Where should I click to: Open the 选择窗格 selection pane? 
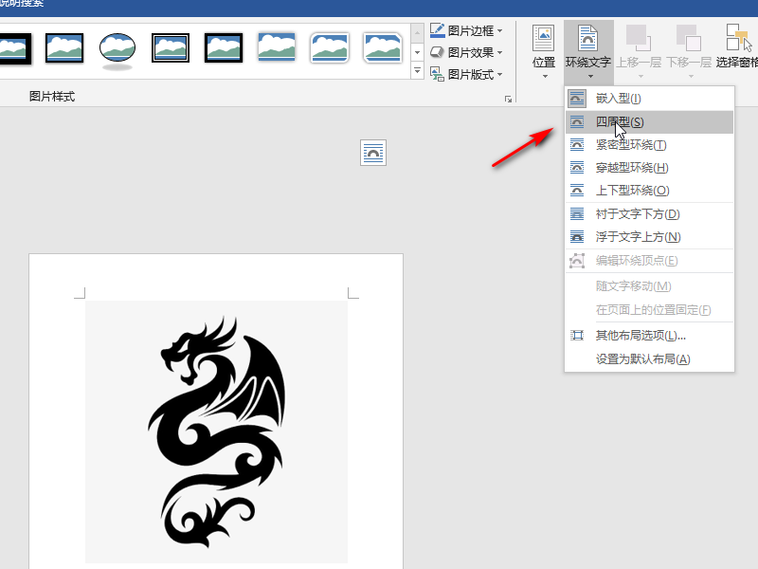(737, 47)
